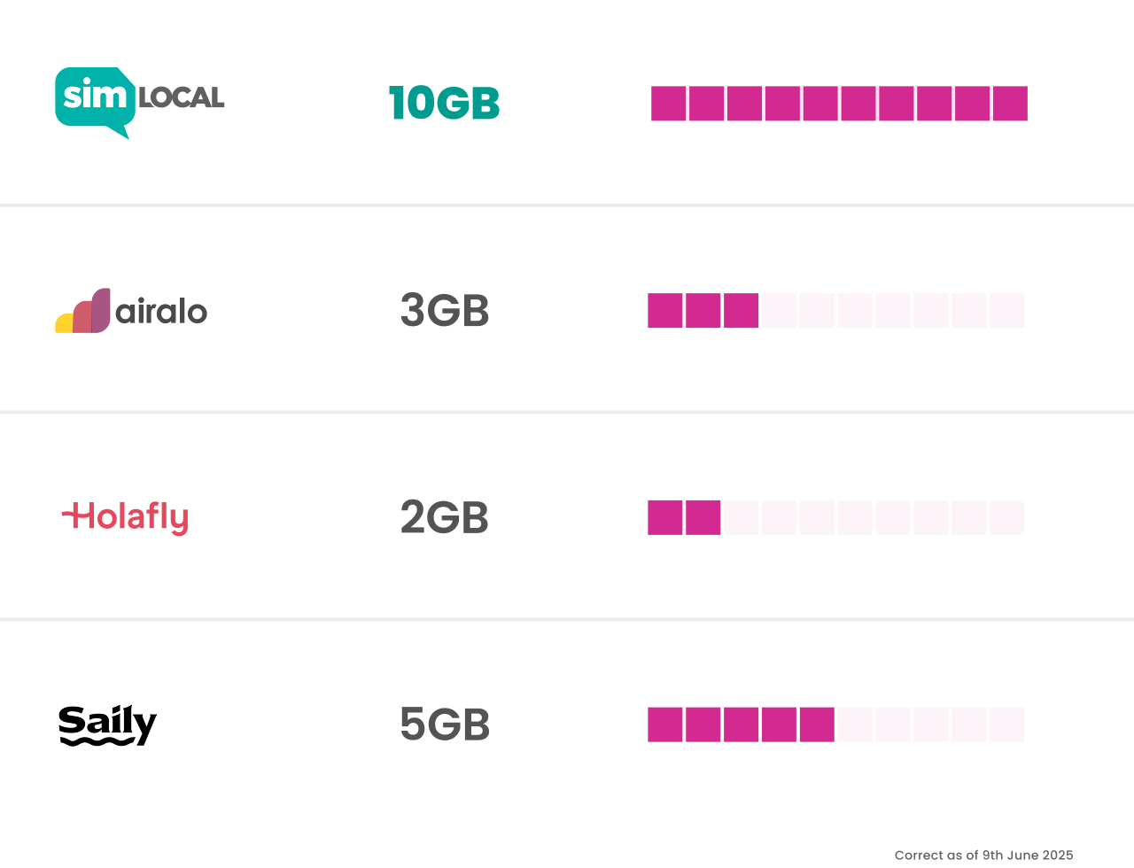Click the last faded block in Airalo bar
The width and height of the screenshot is (1134, 868).
(x=1007, y=311)
